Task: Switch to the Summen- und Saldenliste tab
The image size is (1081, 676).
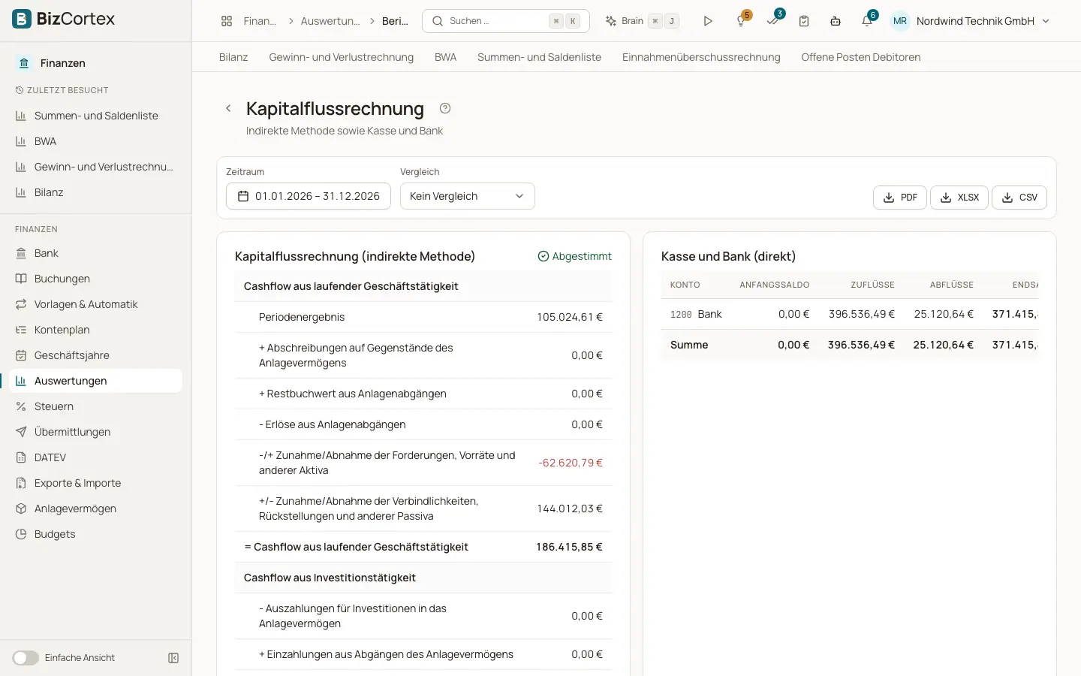Action: pyautogui.click(x=540, y=57)
